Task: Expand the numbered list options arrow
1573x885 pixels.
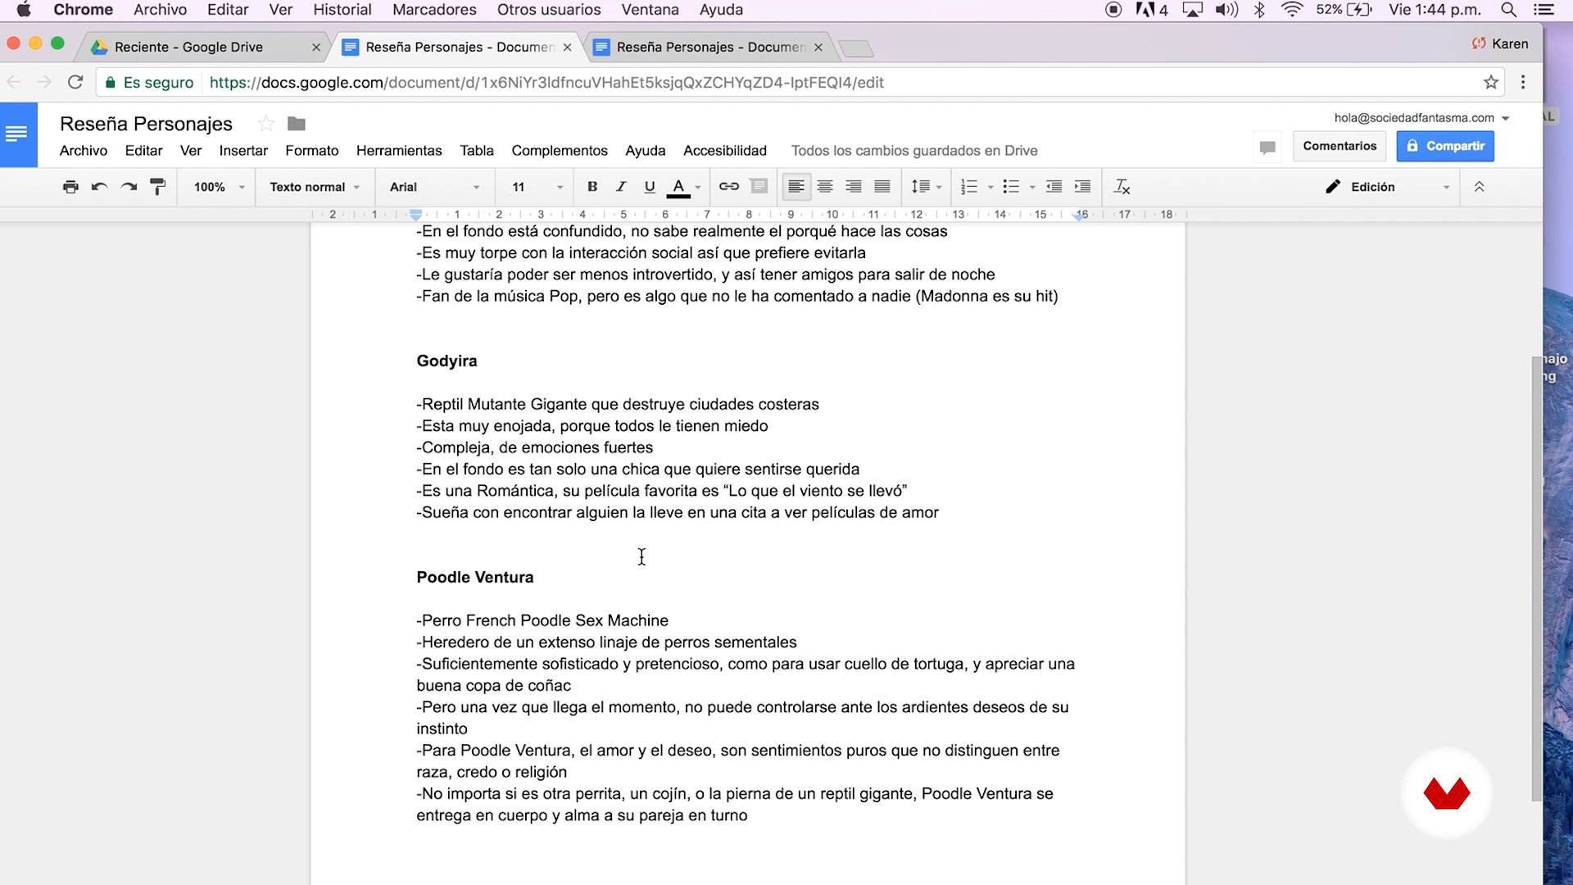Action: 990,188
